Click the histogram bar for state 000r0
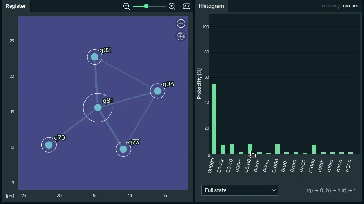Image resolution: width=364 pixels, height=204 pixels. click(232, 149)
